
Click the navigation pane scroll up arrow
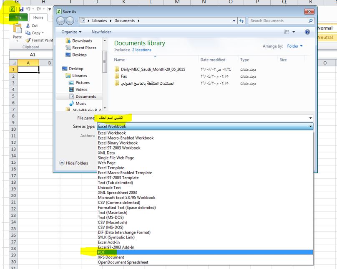[105, 40]
